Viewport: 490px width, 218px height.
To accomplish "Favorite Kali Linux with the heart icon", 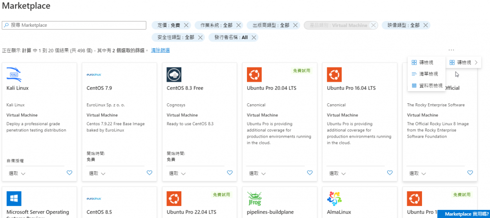I will [x=69, y=173].
